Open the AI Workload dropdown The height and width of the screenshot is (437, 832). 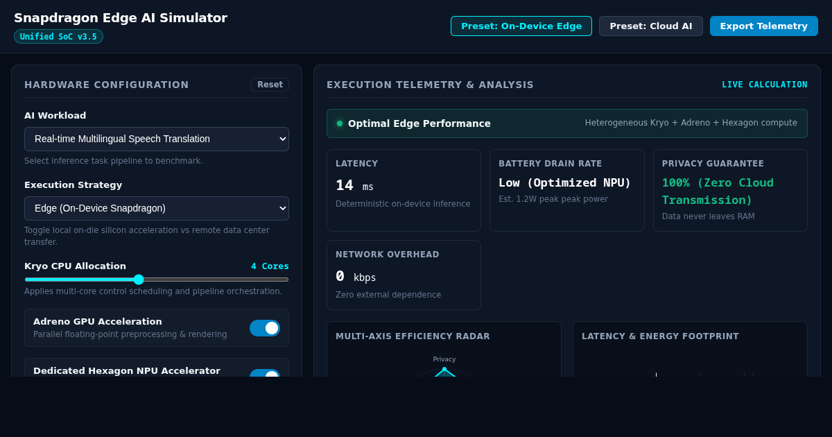coord(157,139)
